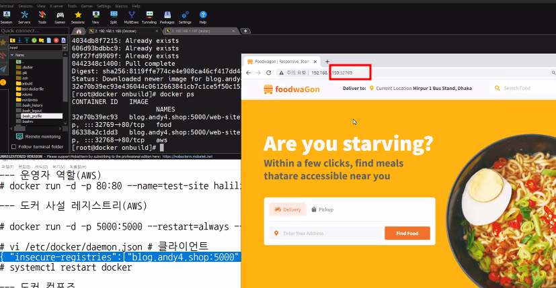Image resolution: width=556 pixels, height=288 pixels.
Task: Reload the Foodwagon page
Action: 269,73
